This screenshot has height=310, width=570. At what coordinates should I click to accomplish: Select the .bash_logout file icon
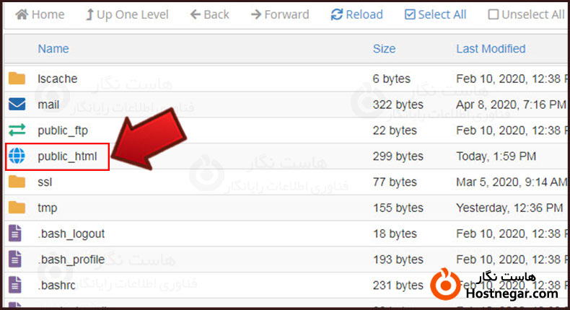(15, 234)
